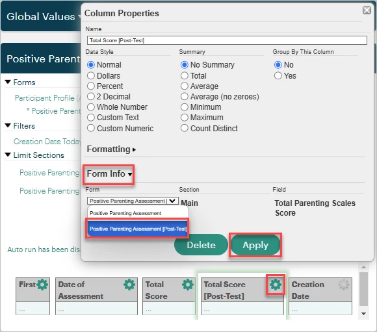Choose Total summary option
Screen dimensions: 377x332
185,75
